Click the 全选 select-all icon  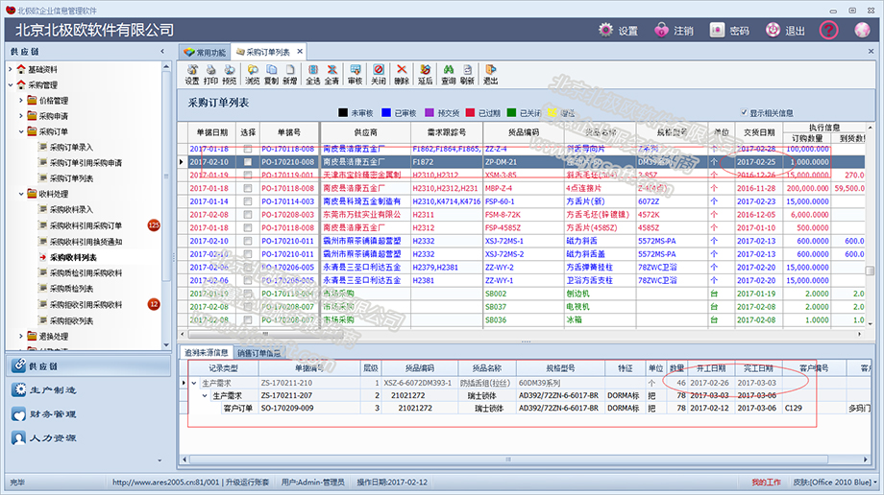tap(313, 74)
